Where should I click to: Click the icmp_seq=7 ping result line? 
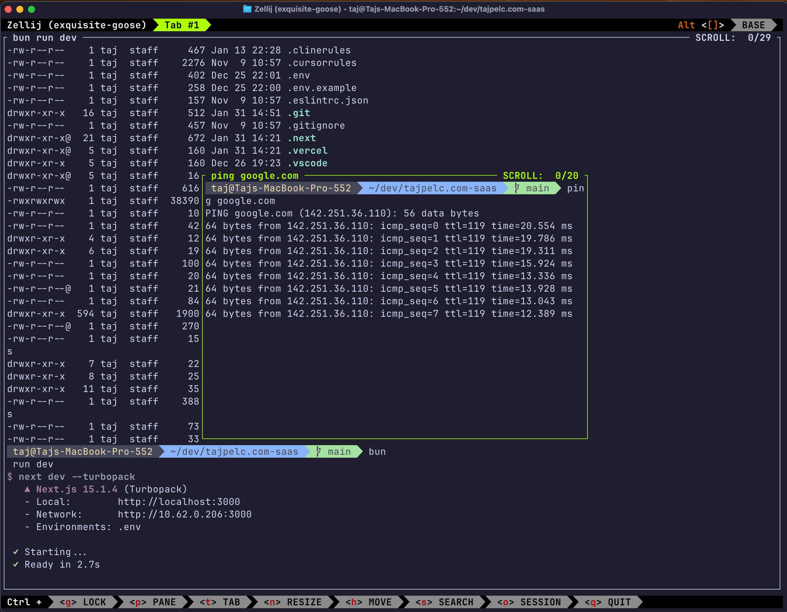tap(389, 314)
